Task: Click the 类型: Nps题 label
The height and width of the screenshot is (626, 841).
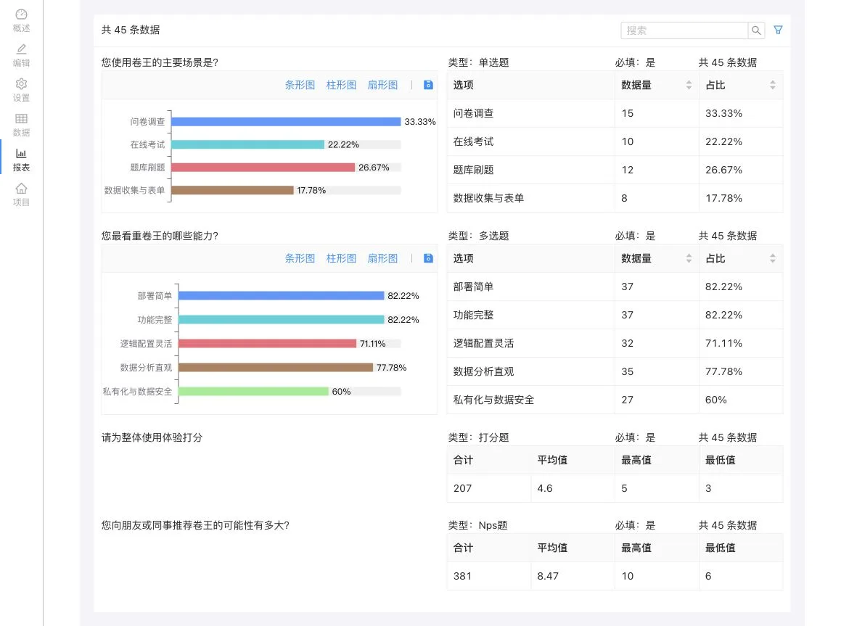Action: [x=478, y=525]
